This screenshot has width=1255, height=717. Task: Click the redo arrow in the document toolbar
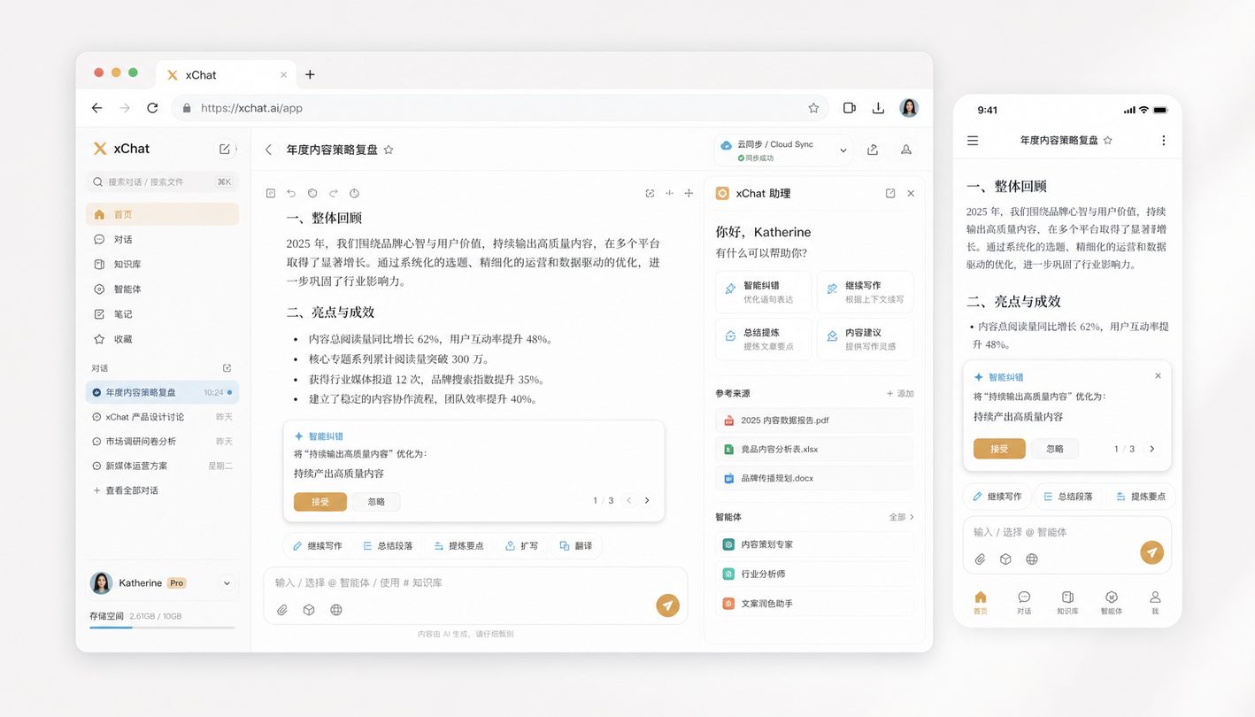334,193
